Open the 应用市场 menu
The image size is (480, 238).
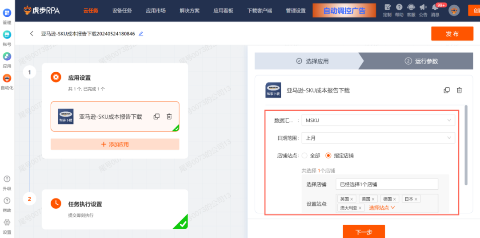156,11
